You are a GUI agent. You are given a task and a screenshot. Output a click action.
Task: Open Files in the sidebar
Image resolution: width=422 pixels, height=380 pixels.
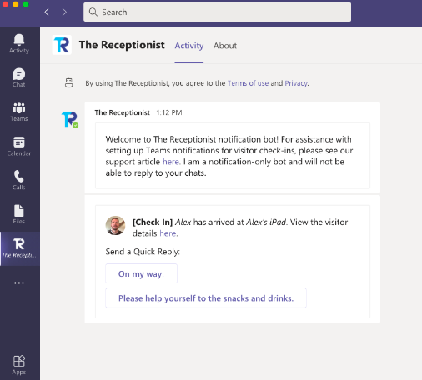point(19,214)
